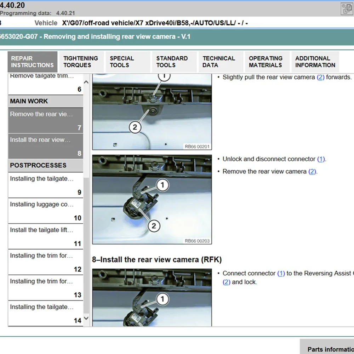Select step 8 Install the rear view camera
Viewport: 354px width, 354px height.
pos(46,146)
